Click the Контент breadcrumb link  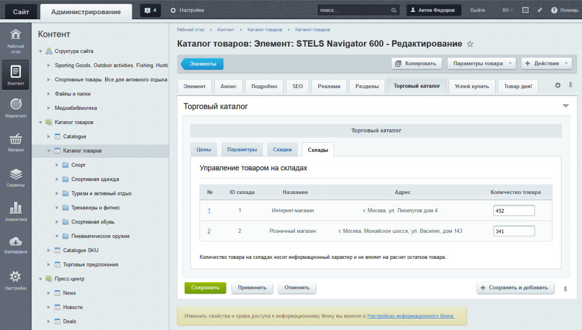tap(226, 30)
